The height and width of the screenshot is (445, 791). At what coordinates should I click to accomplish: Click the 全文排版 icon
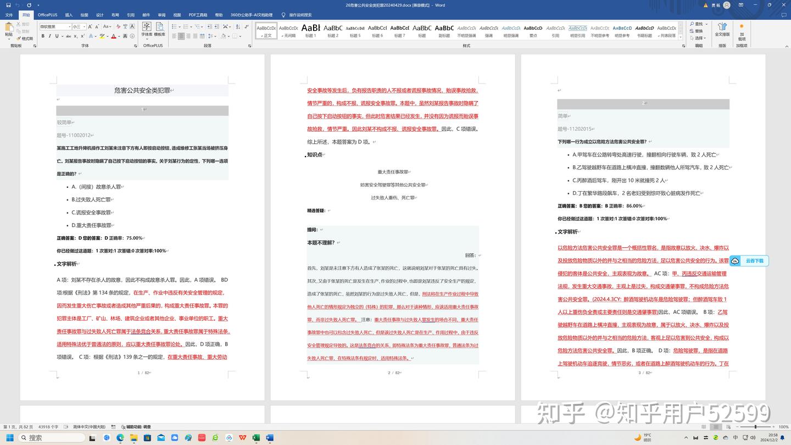click(x=722, y=30)
